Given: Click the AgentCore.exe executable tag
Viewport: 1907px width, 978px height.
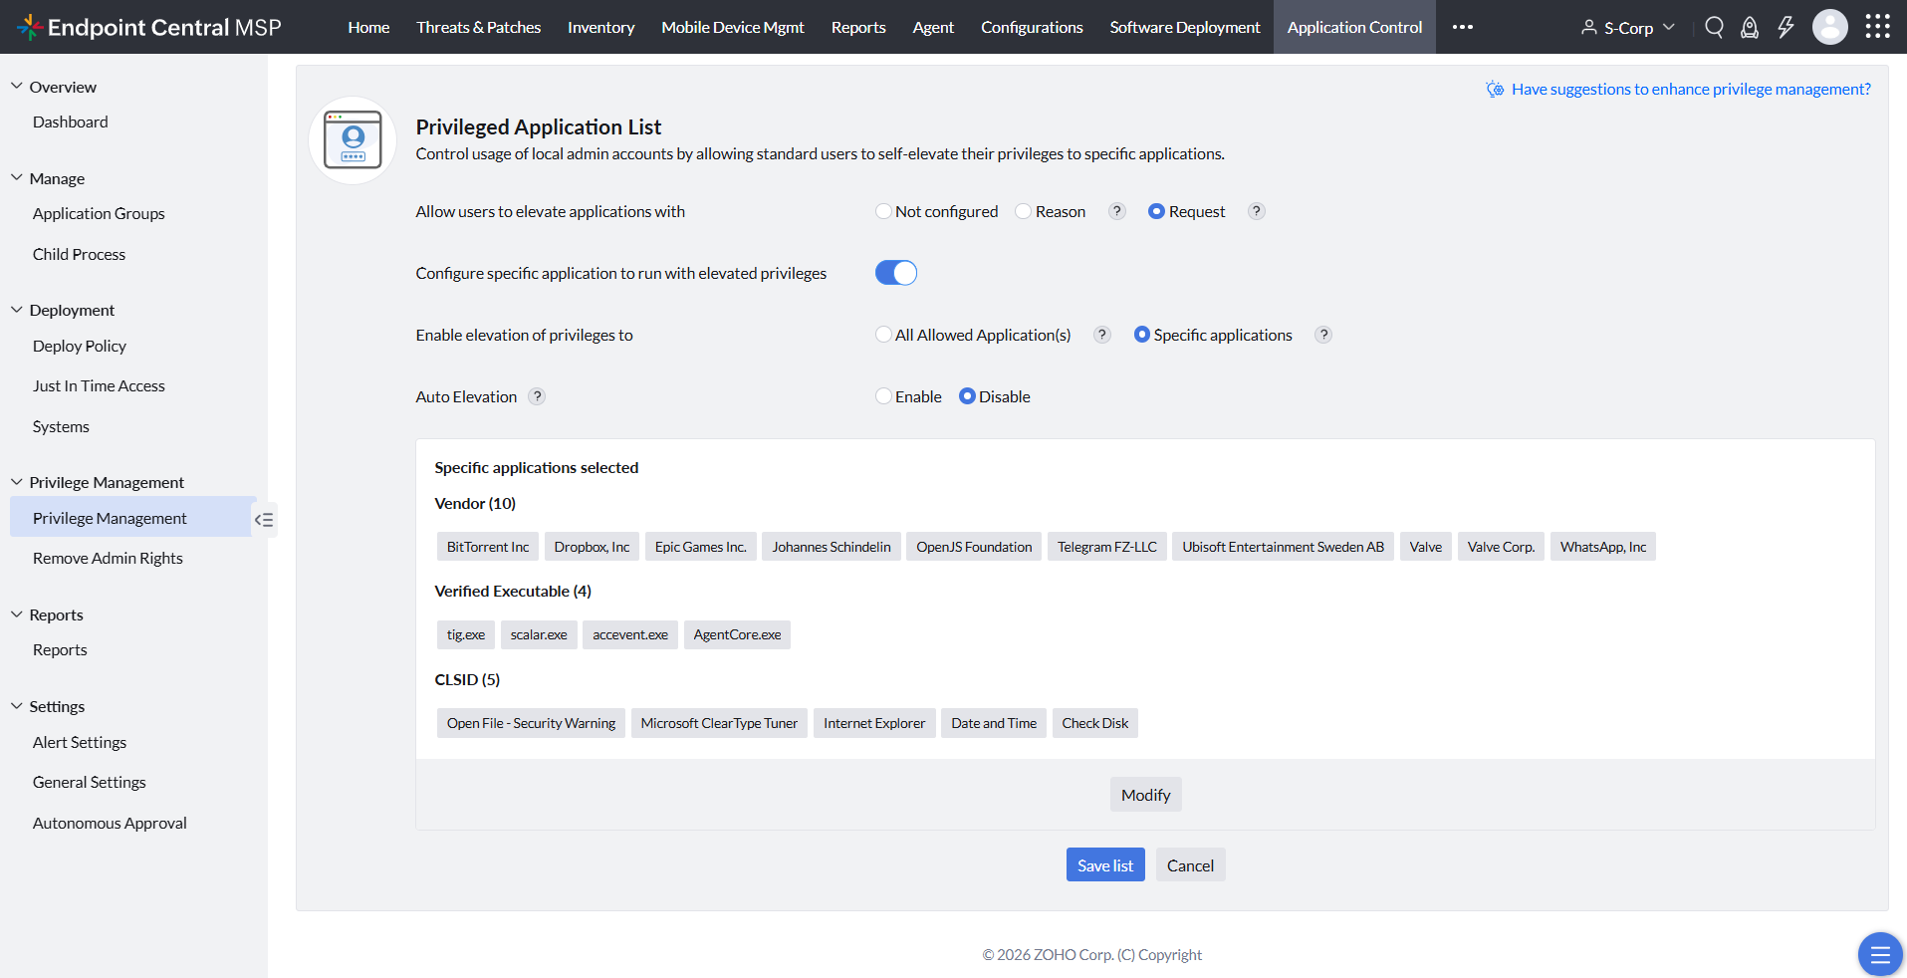Looking at the screenshot, I should tap(737, 634).
